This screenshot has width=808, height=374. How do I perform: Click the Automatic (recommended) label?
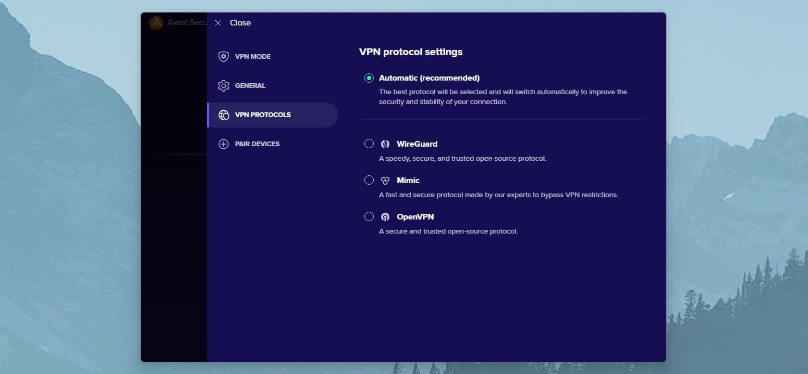click(429, 78)
